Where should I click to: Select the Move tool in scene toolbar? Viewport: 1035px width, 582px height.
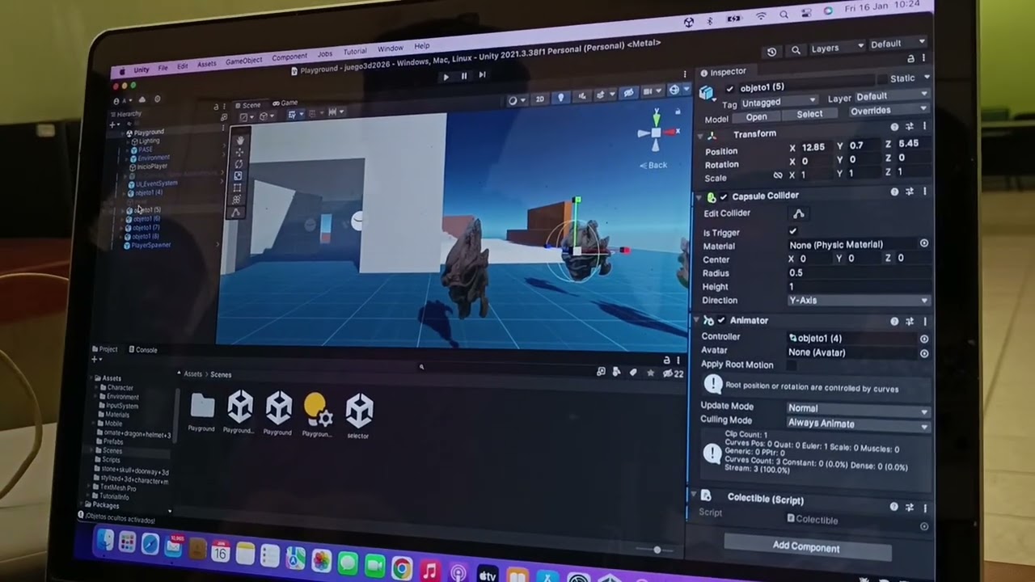pos(239,152)
